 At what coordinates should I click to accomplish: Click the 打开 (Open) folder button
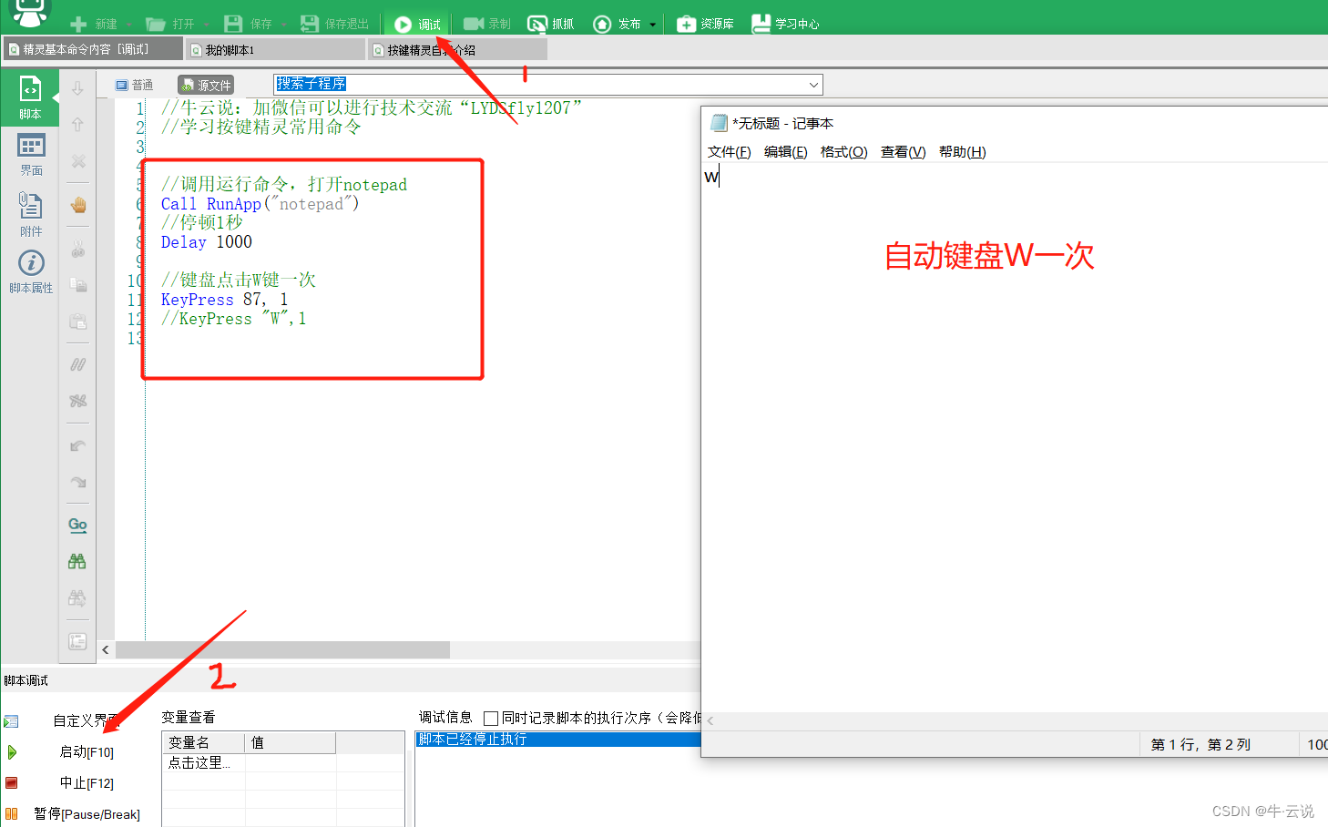coord(170,24)
